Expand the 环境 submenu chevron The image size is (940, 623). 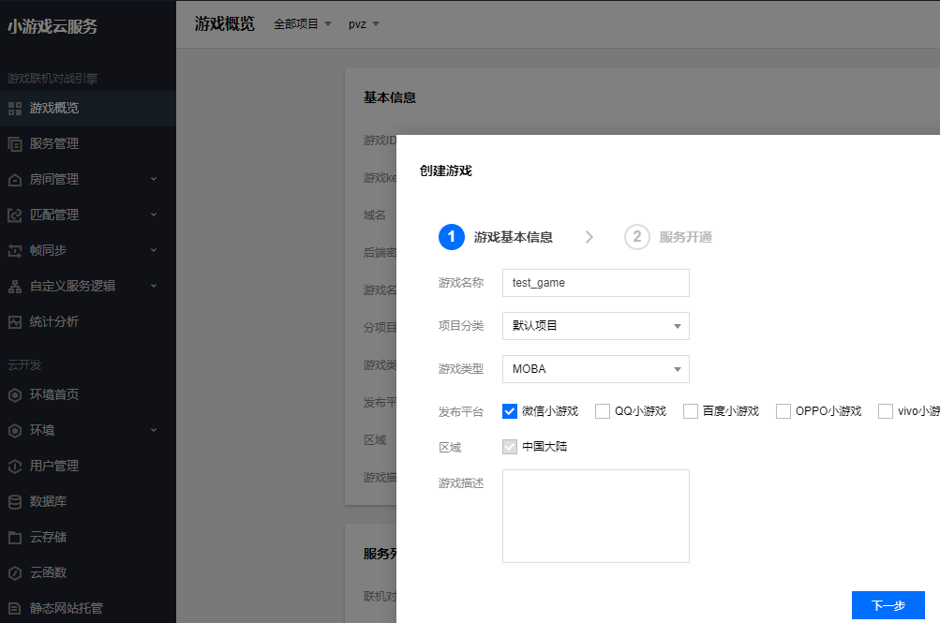click(154, 430)
